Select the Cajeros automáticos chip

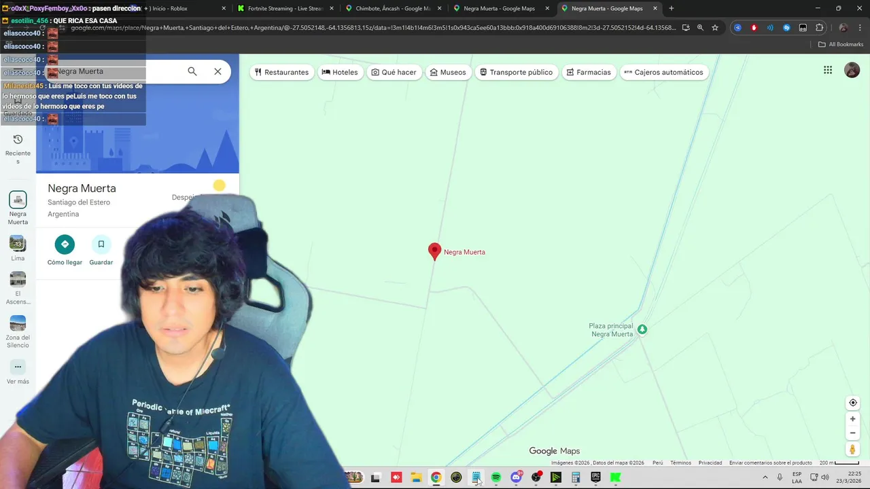(x=663, y=72)
